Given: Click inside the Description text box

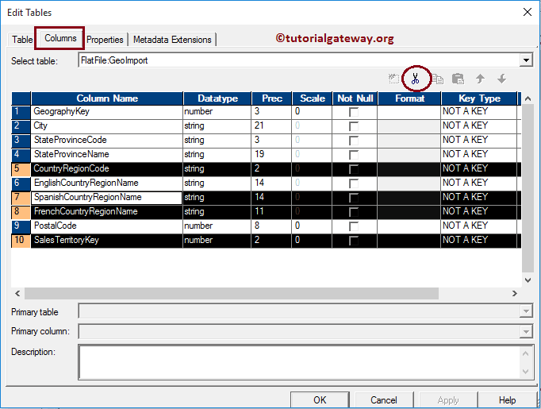Looking at the screenshot, I should tap(299, 361).
